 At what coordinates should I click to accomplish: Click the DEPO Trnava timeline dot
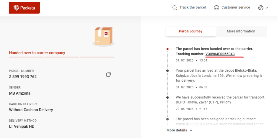click(167, 98)
